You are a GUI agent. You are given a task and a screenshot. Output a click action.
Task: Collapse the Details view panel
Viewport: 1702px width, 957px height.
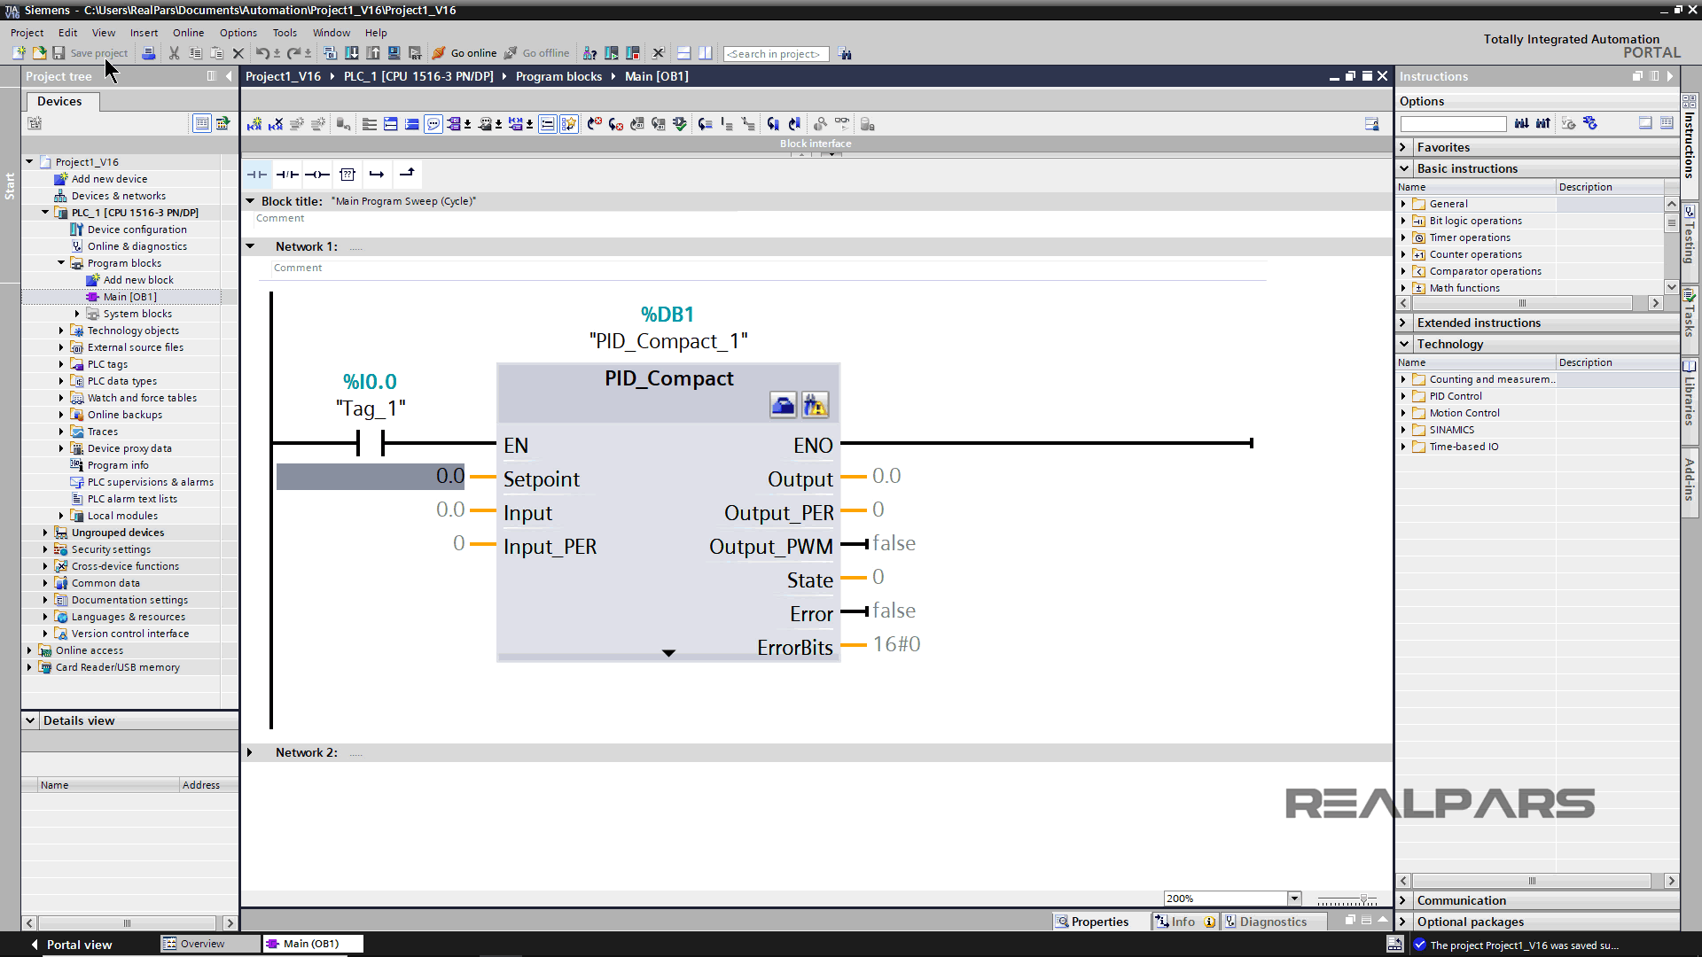[x=31, y=720]
